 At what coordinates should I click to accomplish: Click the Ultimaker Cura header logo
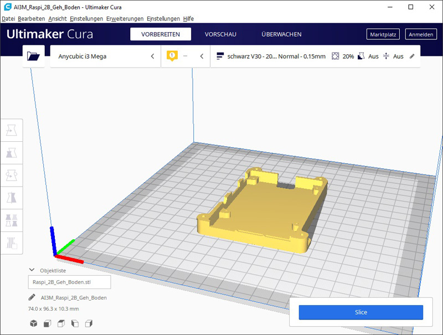click(x=50, y=34)
